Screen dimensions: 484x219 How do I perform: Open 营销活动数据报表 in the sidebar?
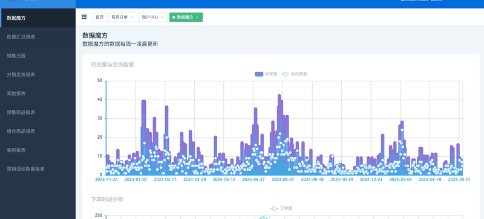click(38, 169)
